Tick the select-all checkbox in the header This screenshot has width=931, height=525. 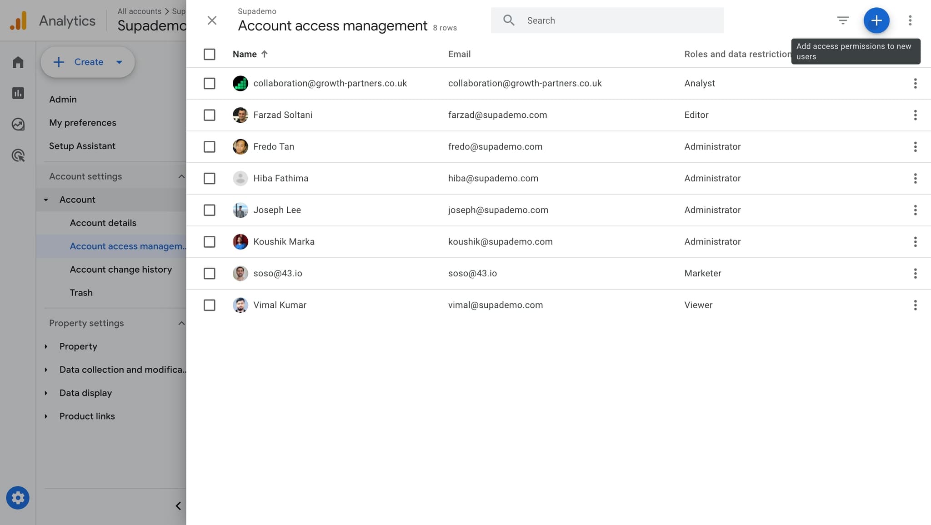click(209, 55)
